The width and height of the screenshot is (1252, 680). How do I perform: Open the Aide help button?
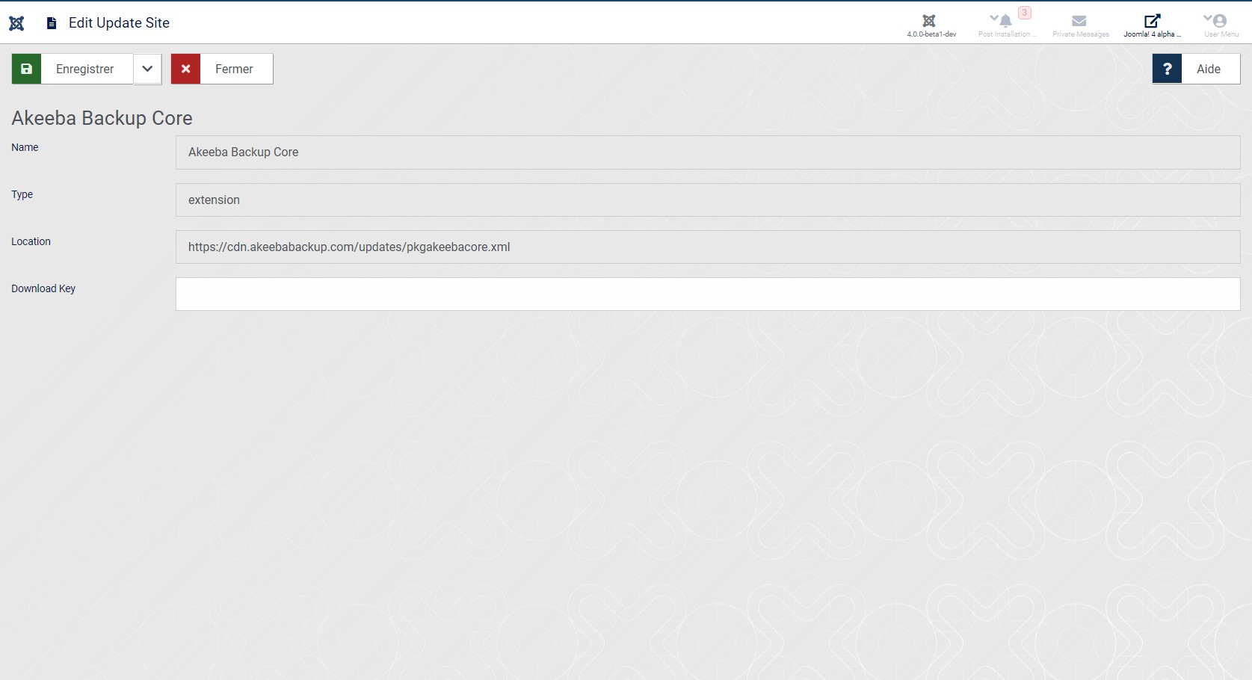pyautogui.click(x=1196, y=69)
